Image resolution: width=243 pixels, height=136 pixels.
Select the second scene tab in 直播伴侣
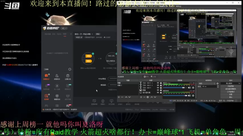(54, 34)
